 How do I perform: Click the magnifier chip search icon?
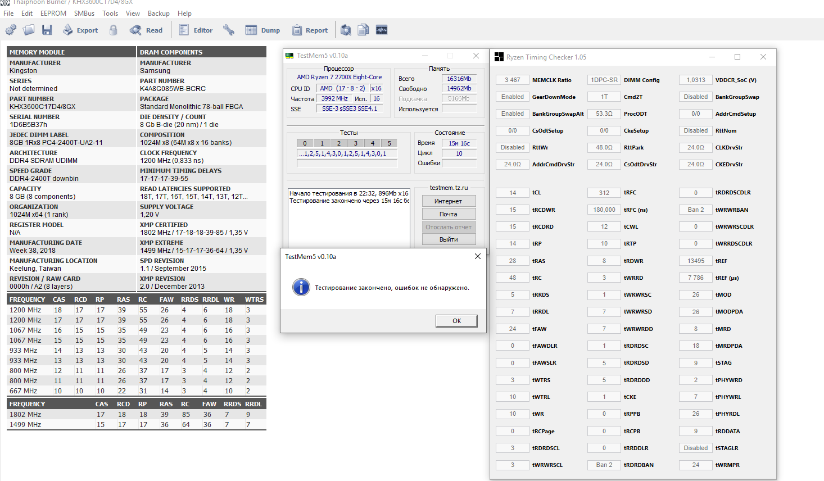coord(346,30)
